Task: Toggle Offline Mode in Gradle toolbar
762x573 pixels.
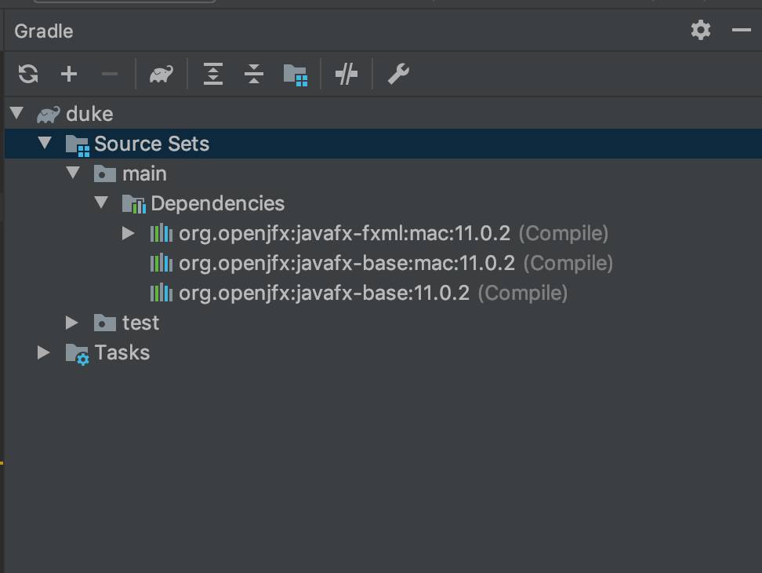Action: (346, 75)
